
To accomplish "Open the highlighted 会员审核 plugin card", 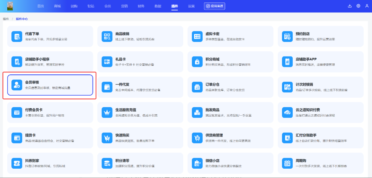I will (x=50, y=85).
